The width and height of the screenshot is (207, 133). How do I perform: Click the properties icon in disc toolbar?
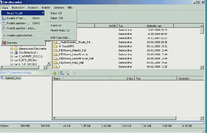point(68,73)
